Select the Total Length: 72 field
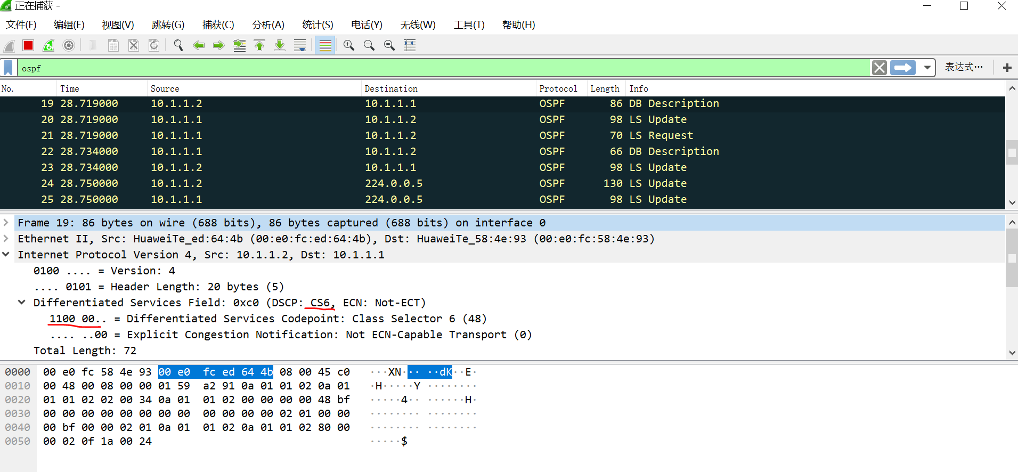1018x472 pixels. click(85, 351)
